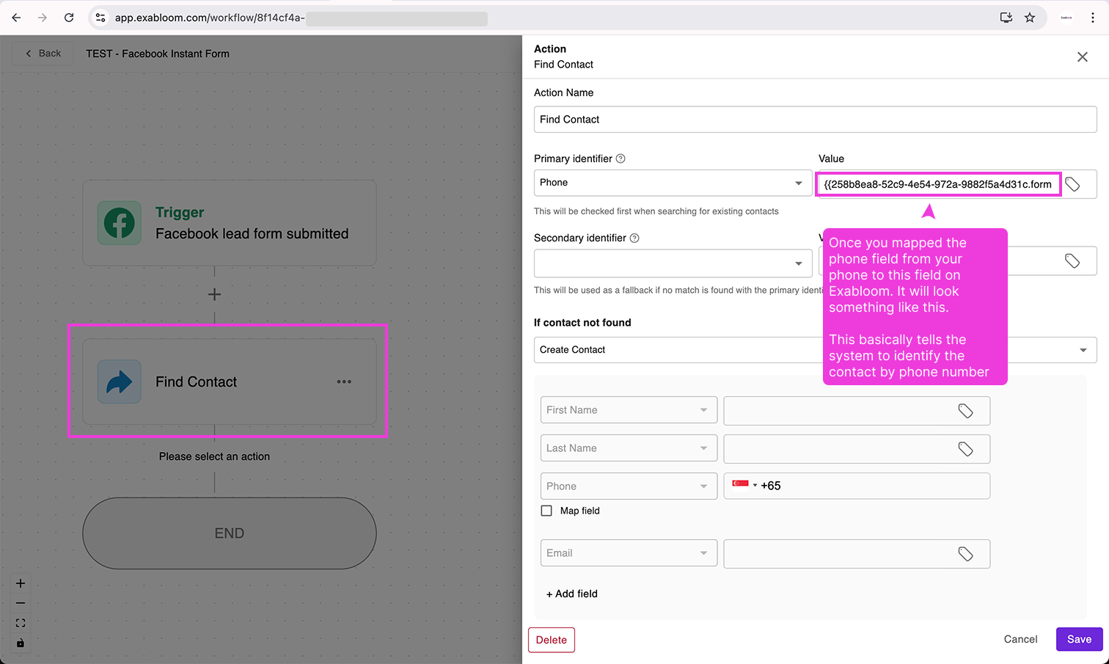Viewport: 1109px width, 664px height.
Task: Select the Singapore flag country code picker
Action: click(x=744, y=485)
